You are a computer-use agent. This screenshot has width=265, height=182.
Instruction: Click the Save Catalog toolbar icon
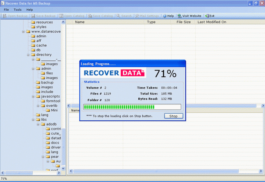coord(90,16)
